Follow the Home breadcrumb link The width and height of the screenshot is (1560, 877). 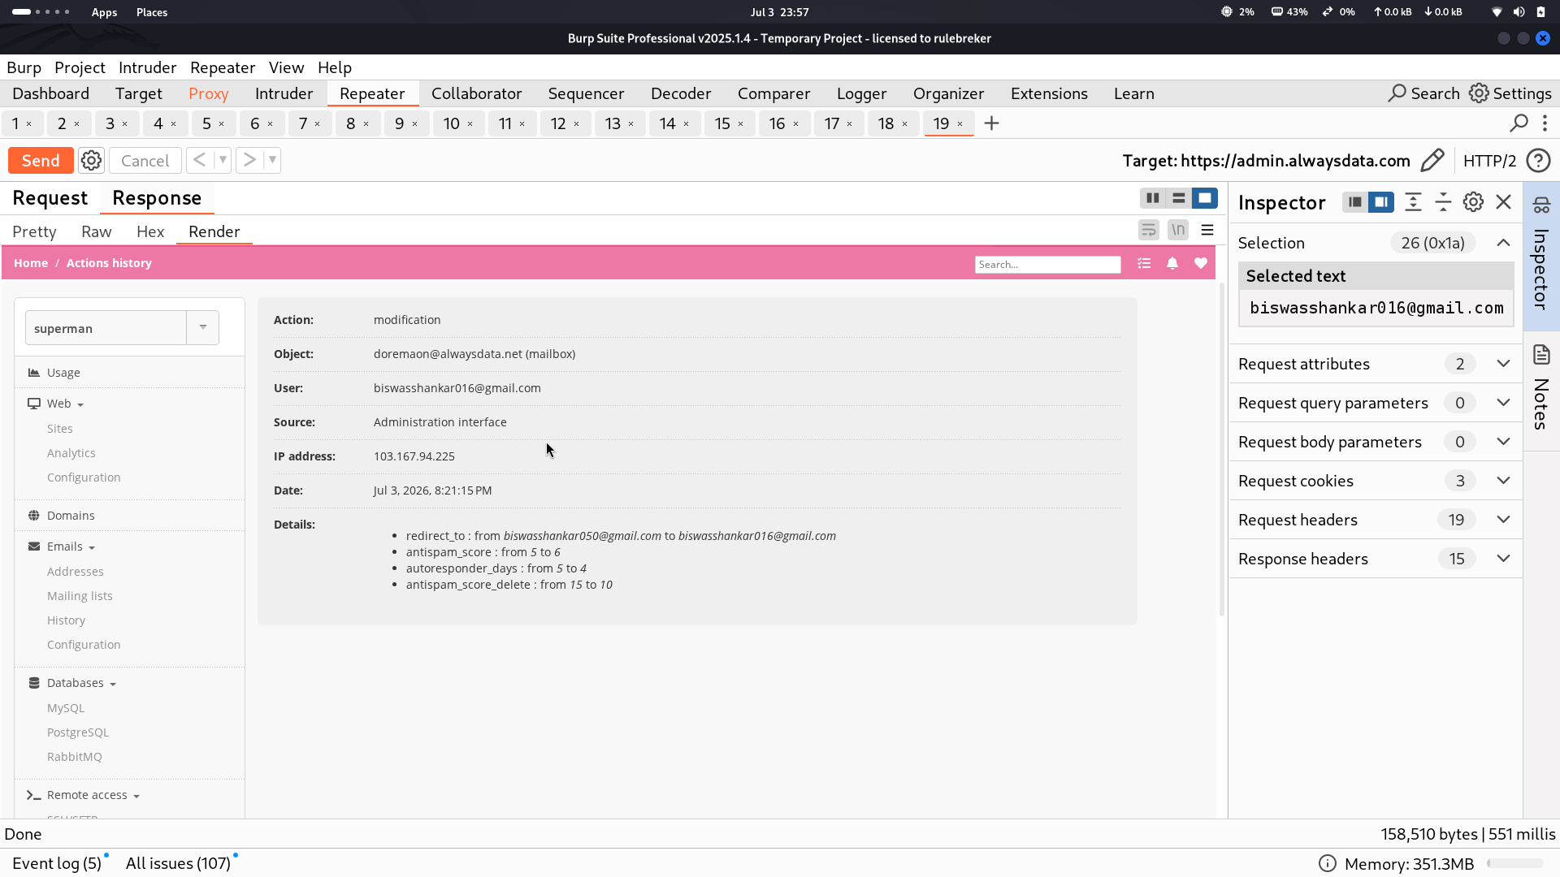(31, 263)
